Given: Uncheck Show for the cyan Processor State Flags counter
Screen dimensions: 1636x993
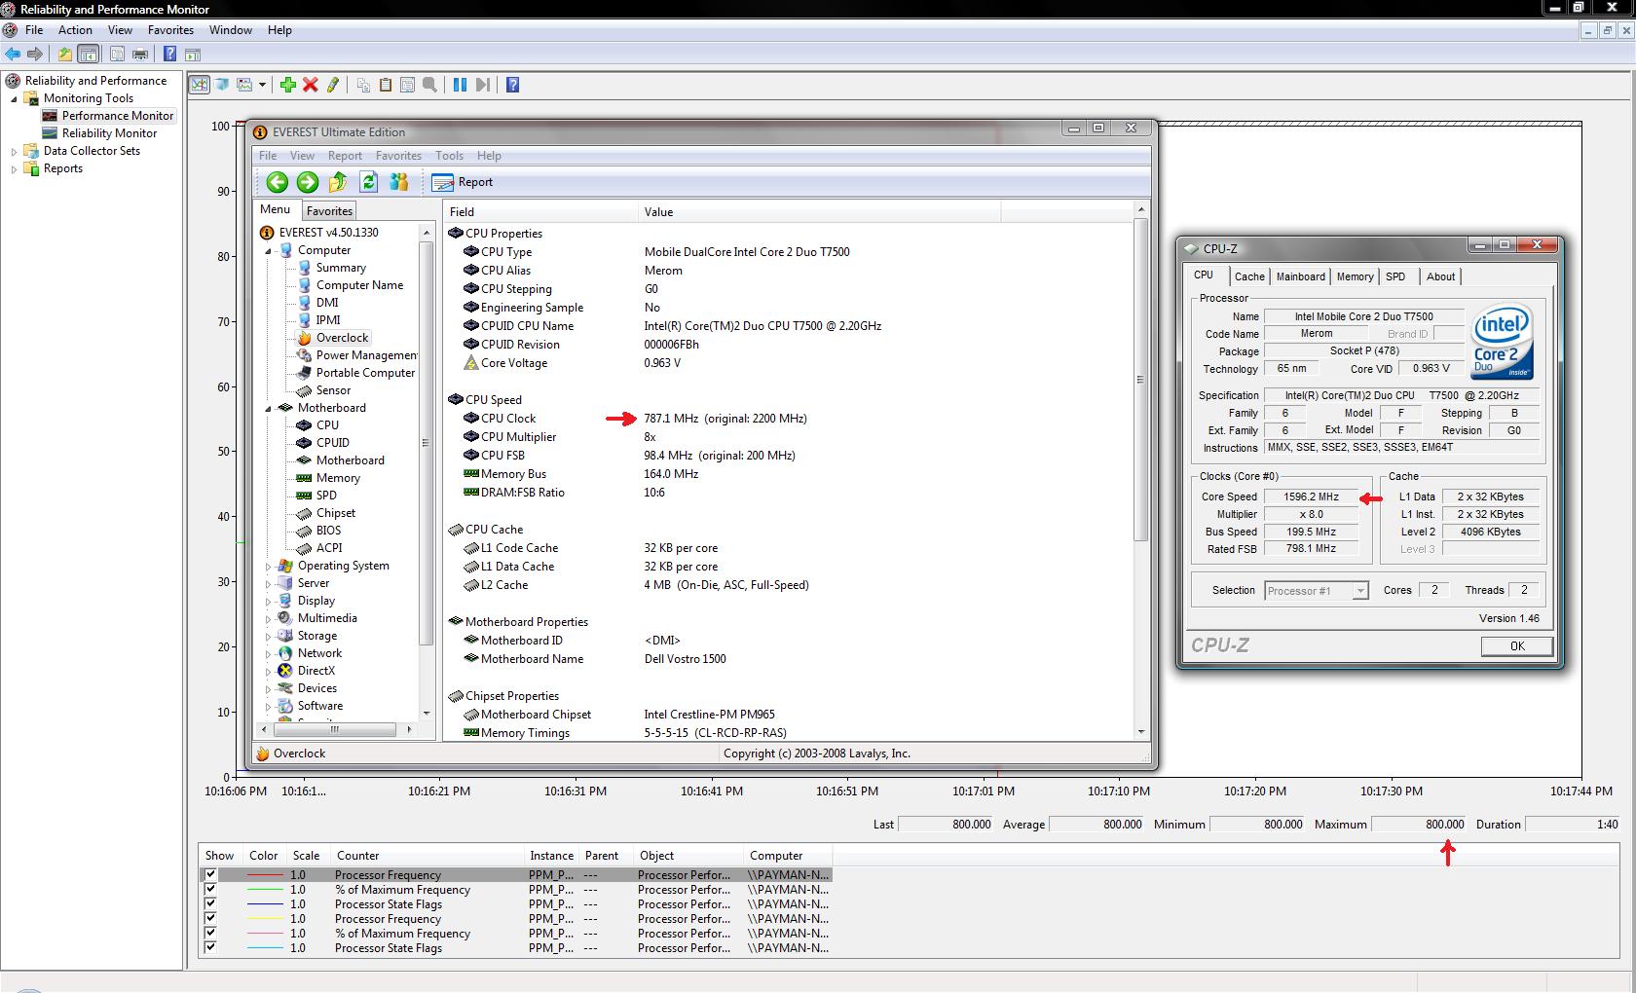Looking at the screenshot, I should click(x=209, y=947).
